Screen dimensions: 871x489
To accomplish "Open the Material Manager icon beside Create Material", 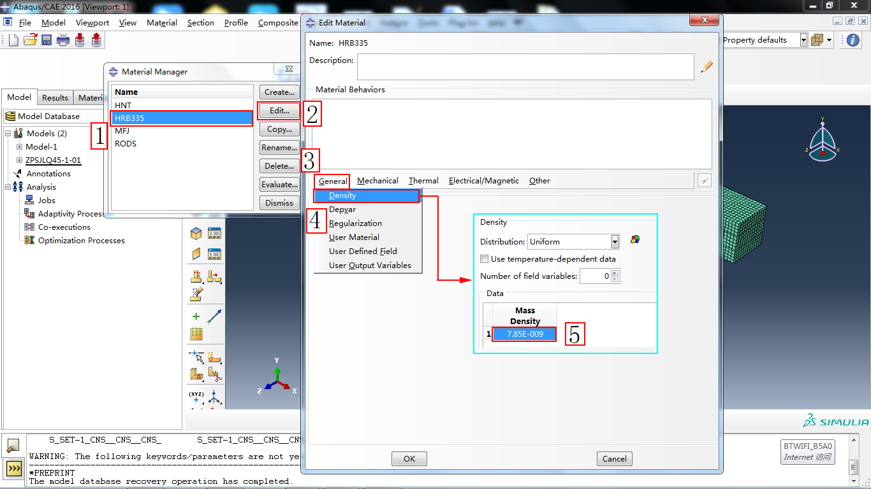I will click(214, 234).
